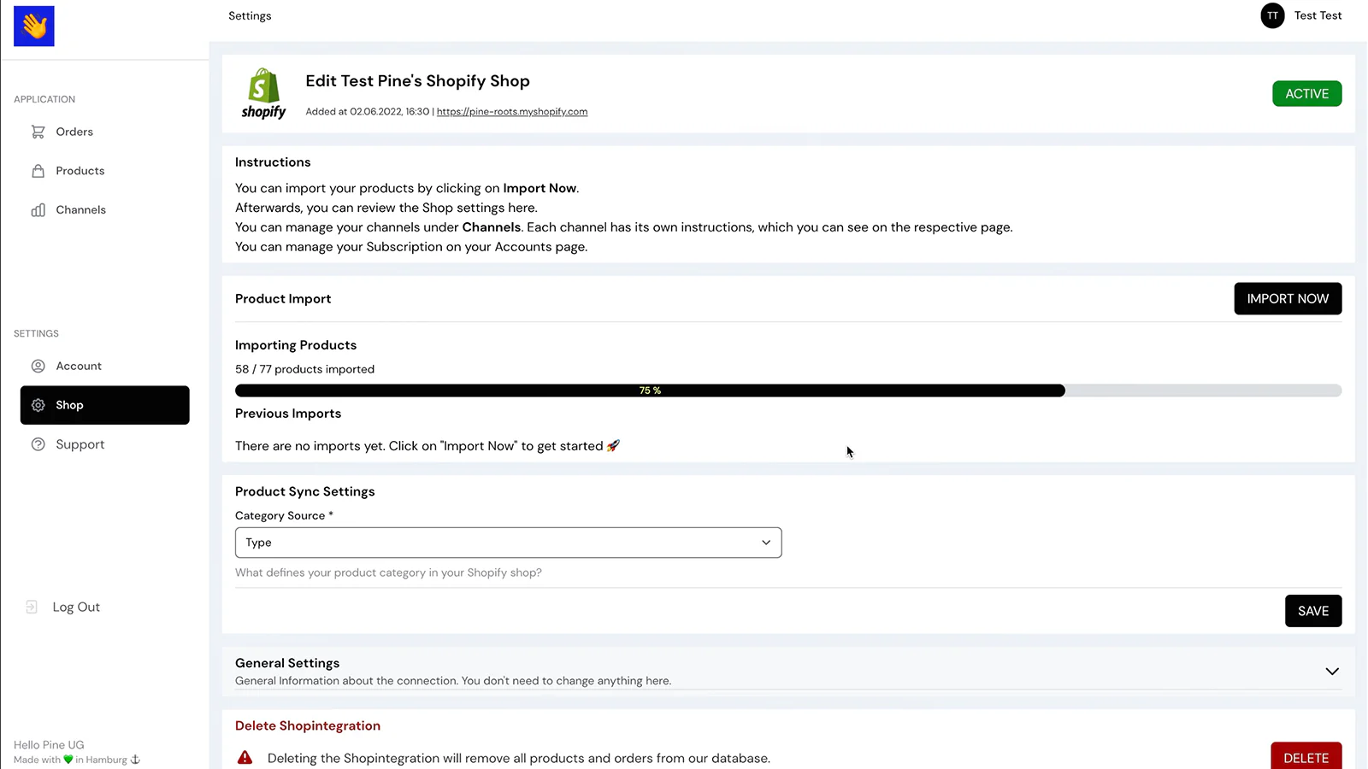Screen dimensions: 1368x769
Task: Click the red warning triangle icon
Action: (245, 757)
